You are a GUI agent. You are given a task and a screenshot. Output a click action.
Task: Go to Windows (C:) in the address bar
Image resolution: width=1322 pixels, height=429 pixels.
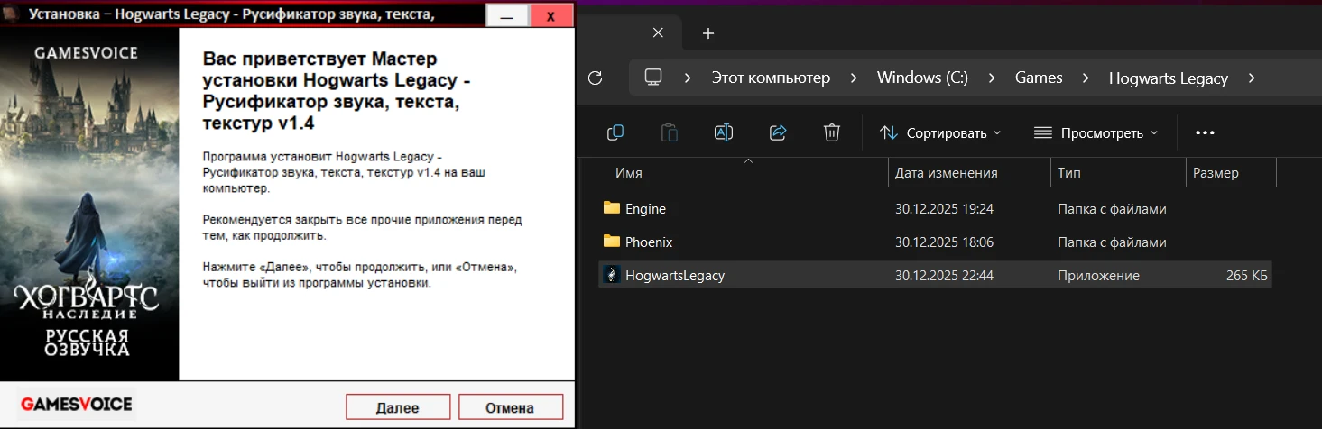(x=922, y=78)
